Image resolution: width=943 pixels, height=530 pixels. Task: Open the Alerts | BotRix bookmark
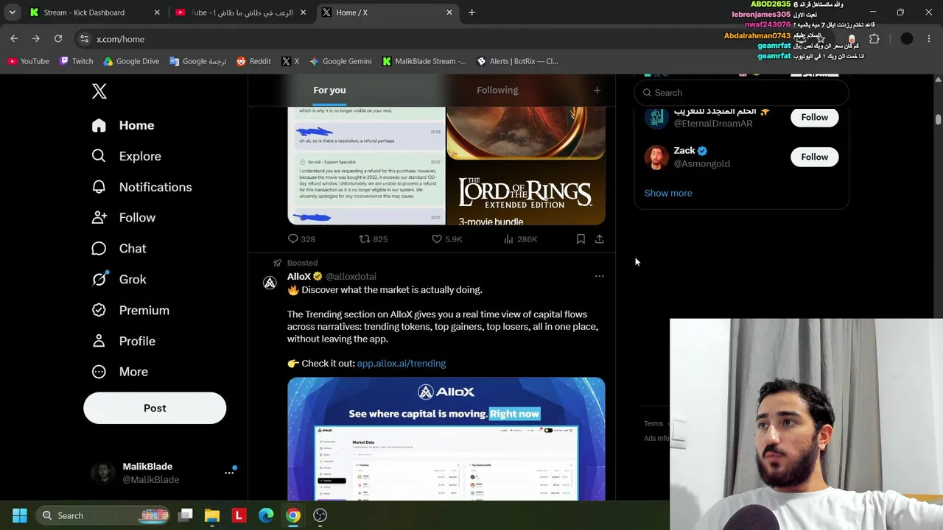pyautogui.click(x=517, y=61)
